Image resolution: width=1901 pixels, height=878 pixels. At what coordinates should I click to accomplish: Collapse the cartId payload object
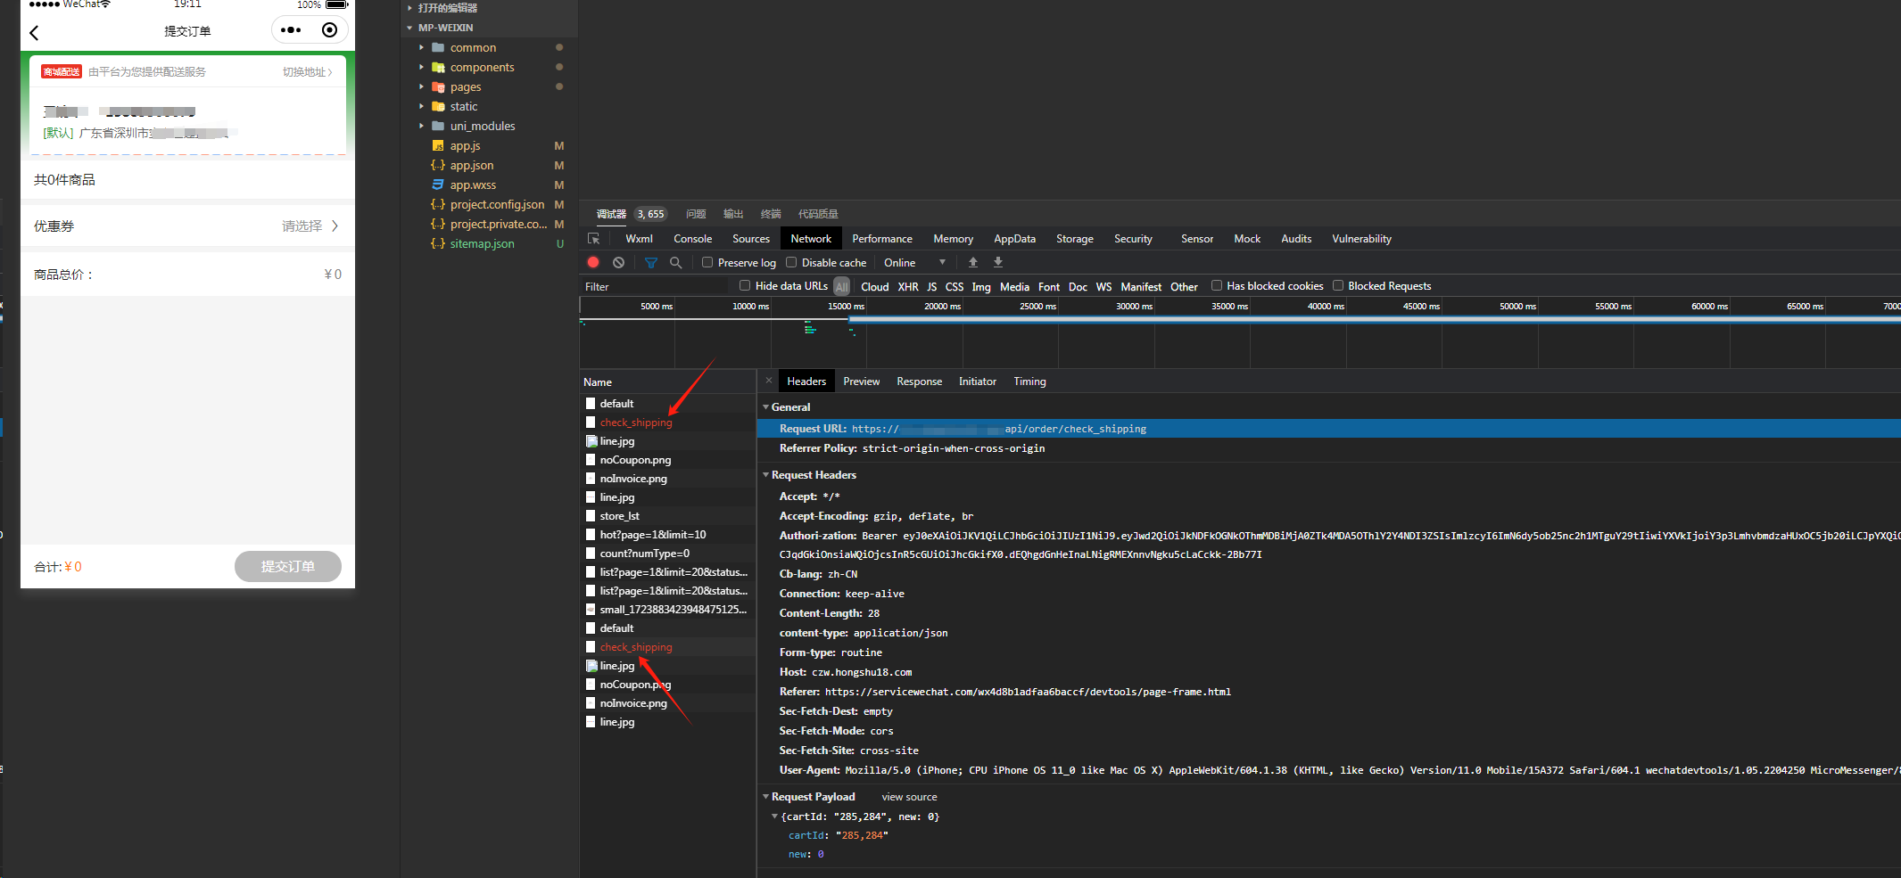point(774,816)
